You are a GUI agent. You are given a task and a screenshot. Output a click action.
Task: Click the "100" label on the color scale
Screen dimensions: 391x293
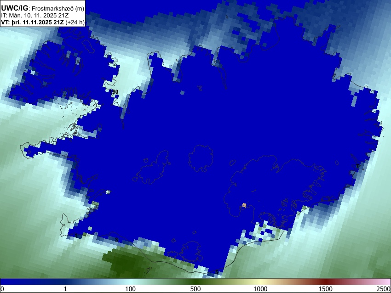tap(131, 289)
